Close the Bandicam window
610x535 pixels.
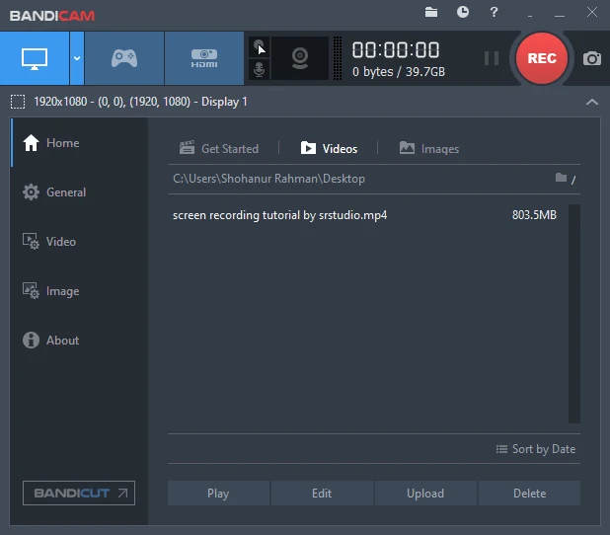tap(592, 12)
